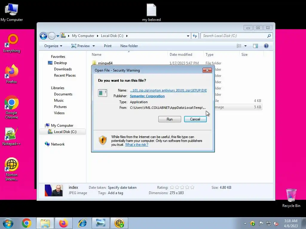306x229 pixels.
Task: Select the "my beloved" text file icon
Action: click(x=152, y=12)
